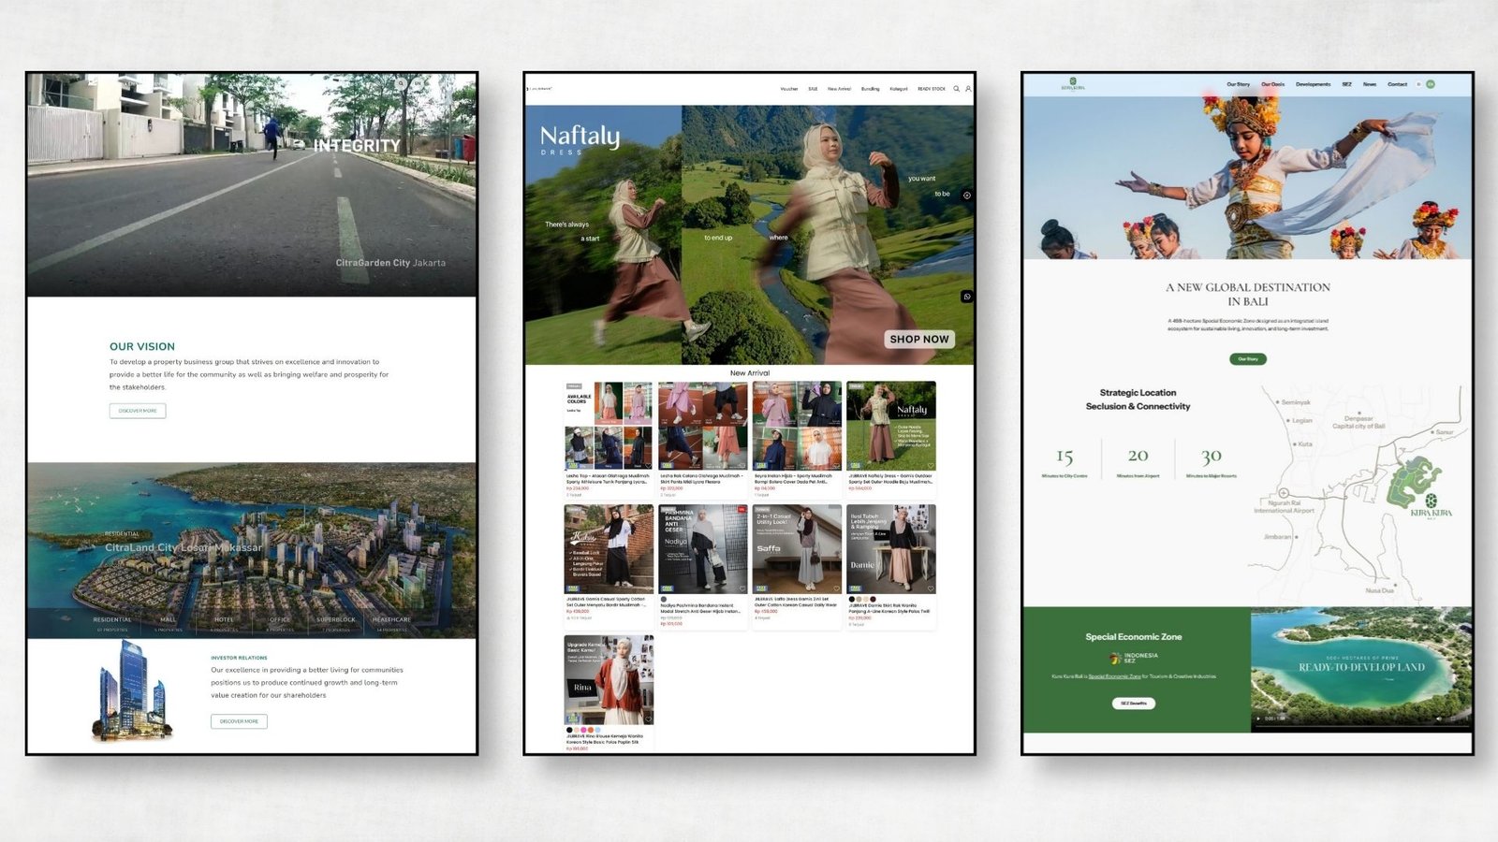The height and width of the screenshot is (842, 1498).
Task: Click search icon on CitraGarden hero
Action: pyautogui.click(x=401, y=83)
